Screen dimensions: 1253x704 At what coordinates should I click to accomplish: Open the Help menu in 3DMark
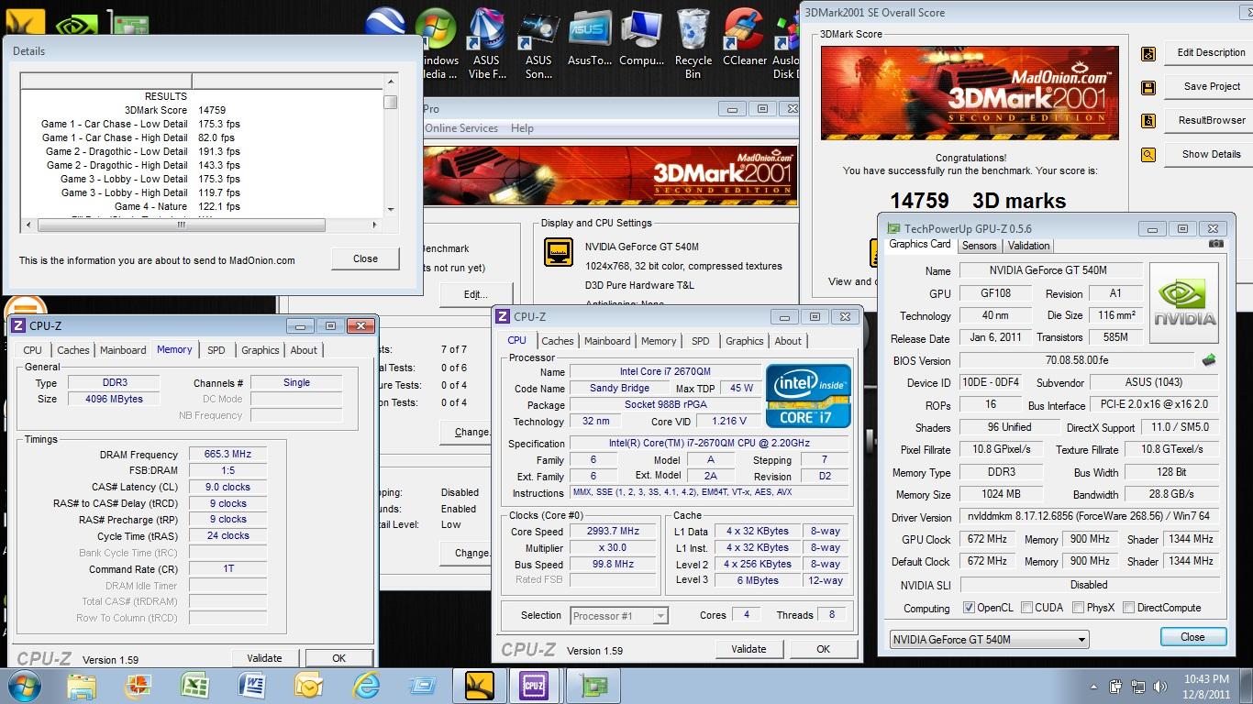(522, 128)
